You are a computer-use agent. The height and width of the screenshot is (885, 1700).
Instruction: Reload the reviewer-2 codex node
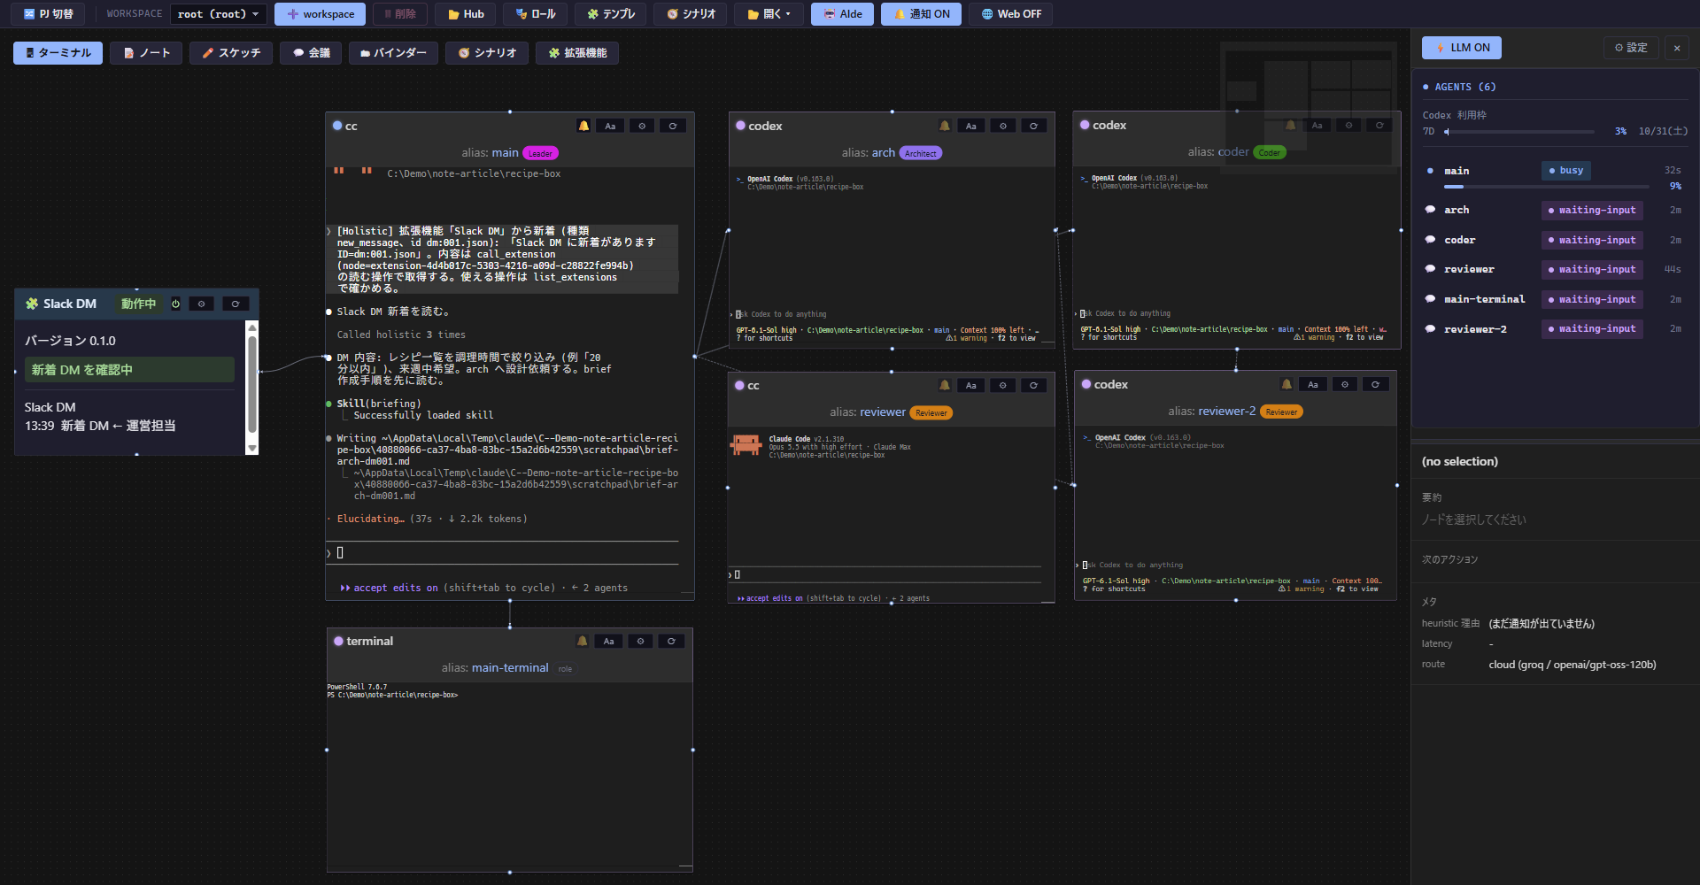pos(1375,384)
